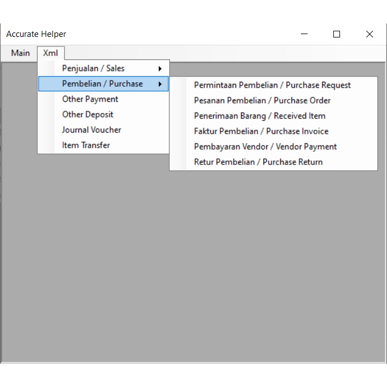This screenshot has height=387, width=387.
Task: Open Faktur Pembelian / Purchase Invoice
Action: click(273, 131)
